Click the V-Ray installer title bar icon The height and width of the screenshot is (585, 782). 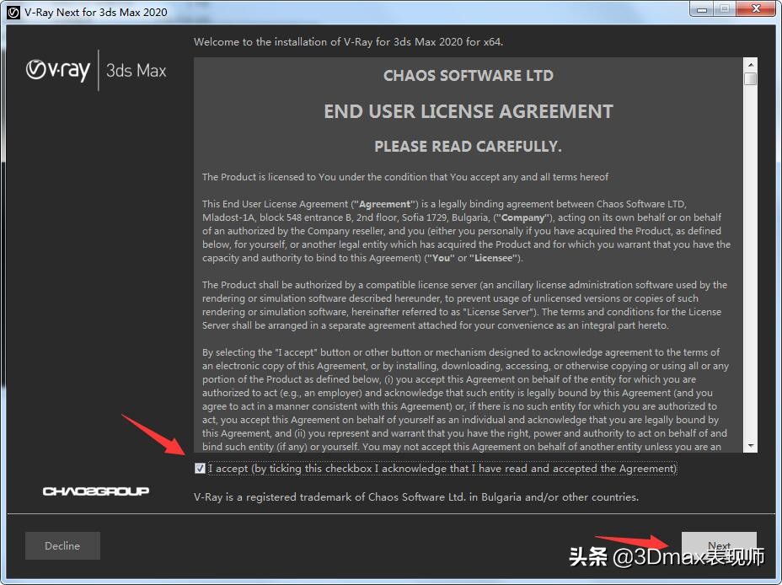tap(12, 12)
